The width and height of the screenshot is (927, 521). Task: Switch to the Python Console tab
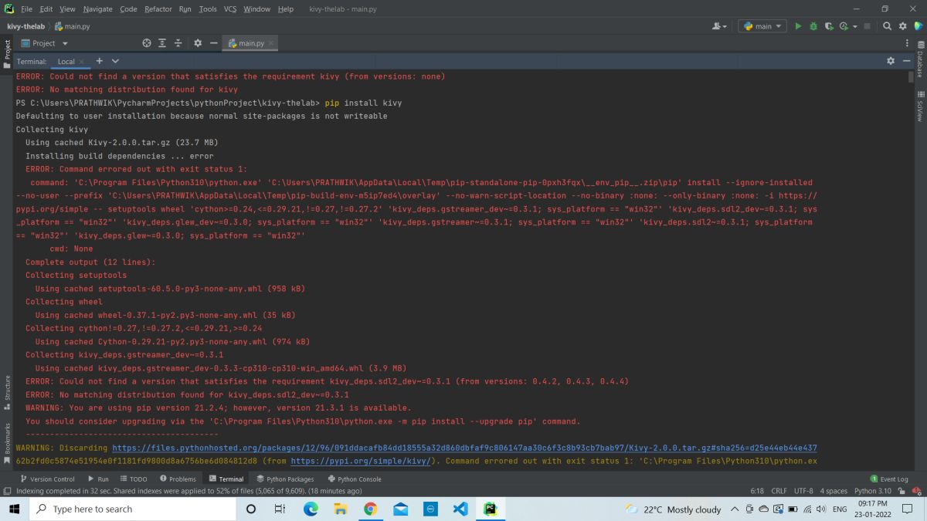[x=355, y=479]
